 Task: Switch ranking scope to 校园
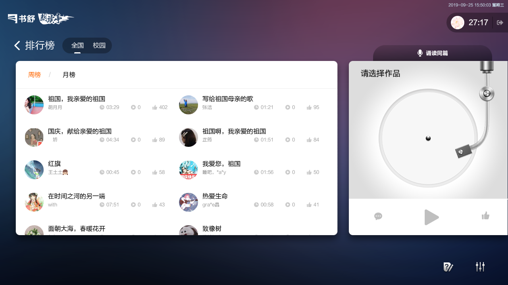pyautogui.click(x=99, y=46)
